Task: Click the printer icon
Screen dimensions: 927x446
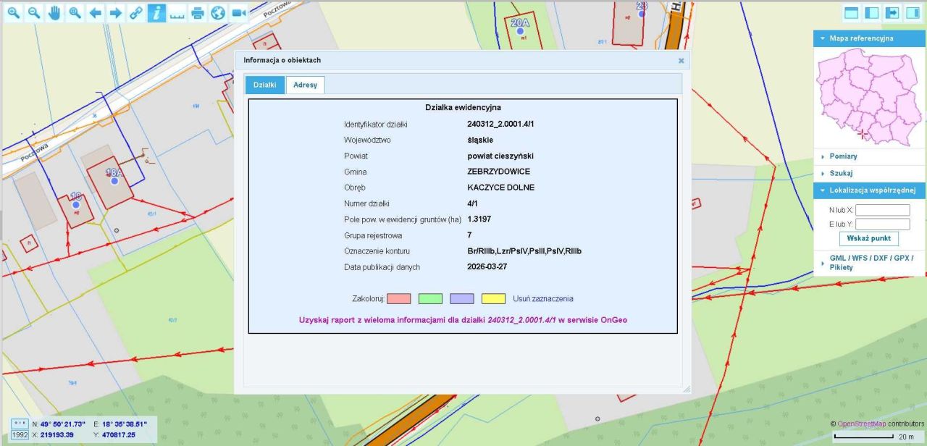Action: 197,13
